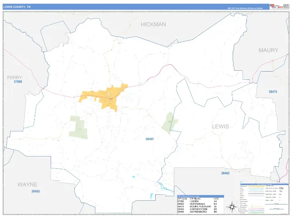Click the ZIP code locator table title bar
This screenshot has height=219, width=292.
200,196
